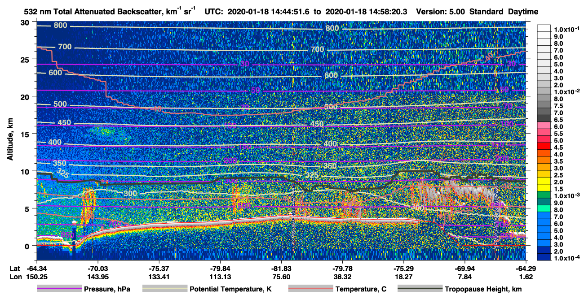Click the Standard label in header

click(487, 12)
